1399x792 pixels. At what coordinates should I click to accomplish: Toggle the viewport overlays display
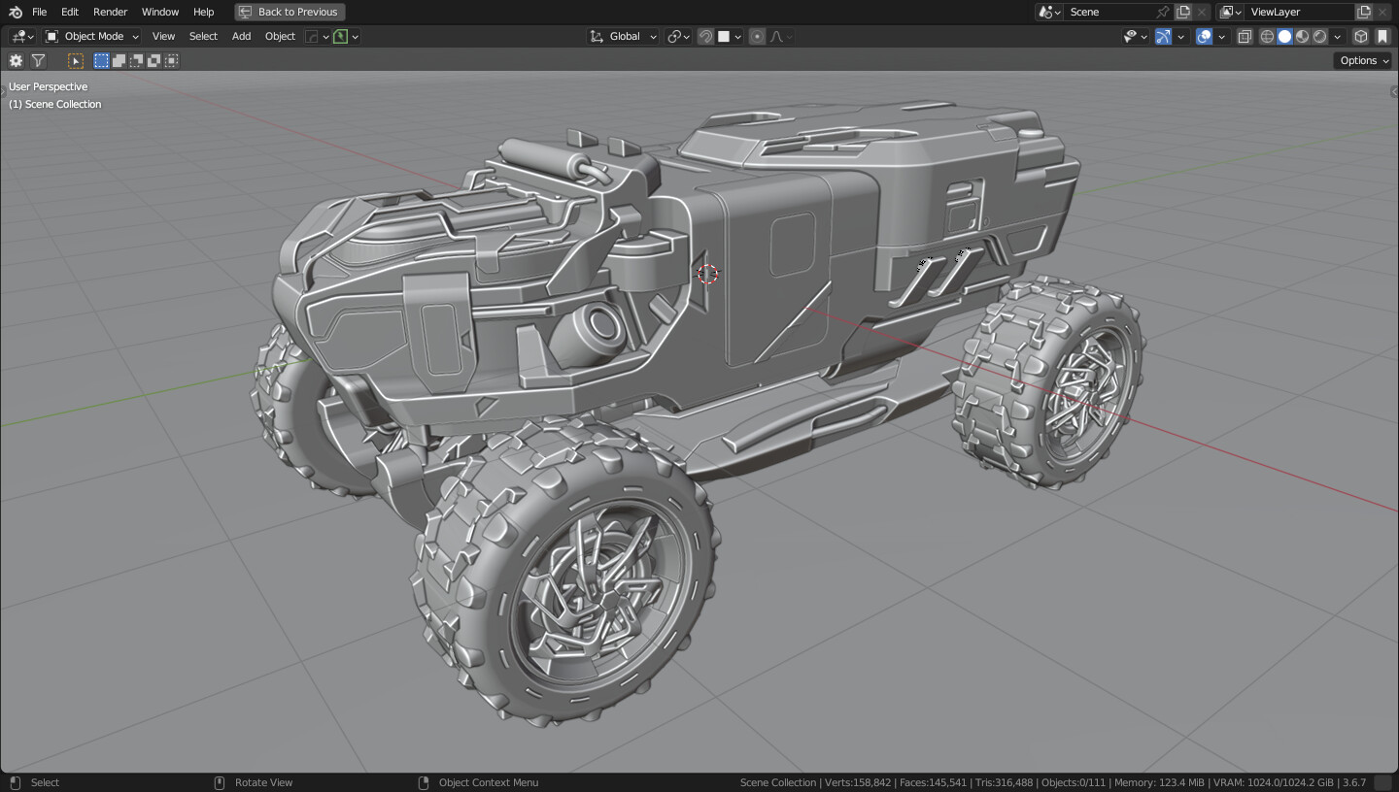click(1205, 36)
